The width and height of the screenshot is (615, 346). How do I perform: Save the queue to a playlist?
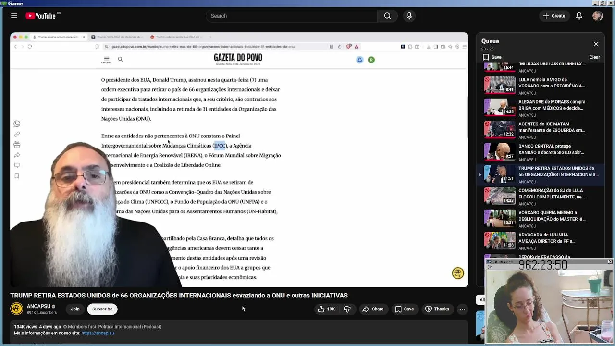[x=492, y=57]
